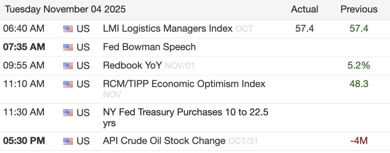Open NY Fed Treasury Purchases event
390x153 pixels.
pyautogui.click(x=185, y=113)
